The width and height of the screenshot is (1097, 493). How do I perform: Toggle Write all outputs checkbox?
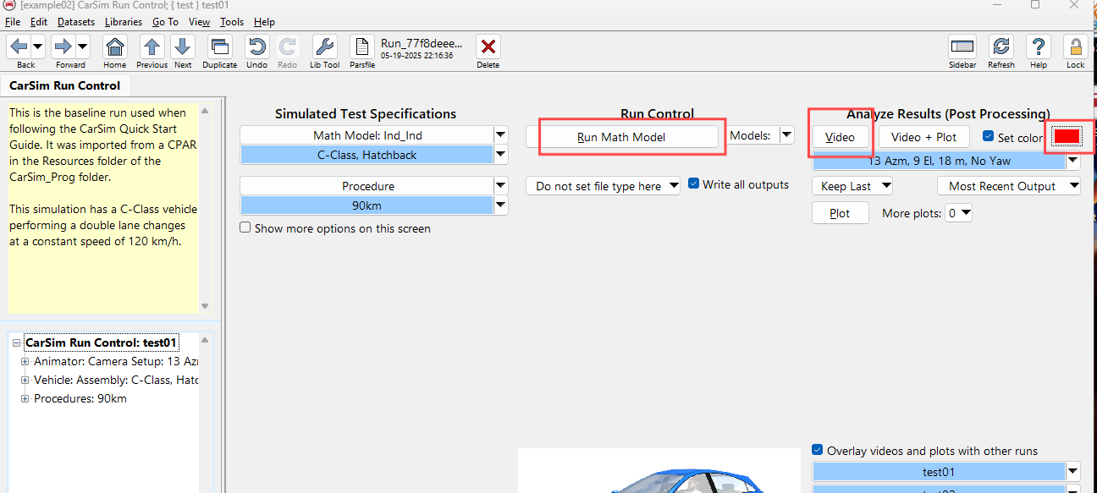tap(694, 184)
